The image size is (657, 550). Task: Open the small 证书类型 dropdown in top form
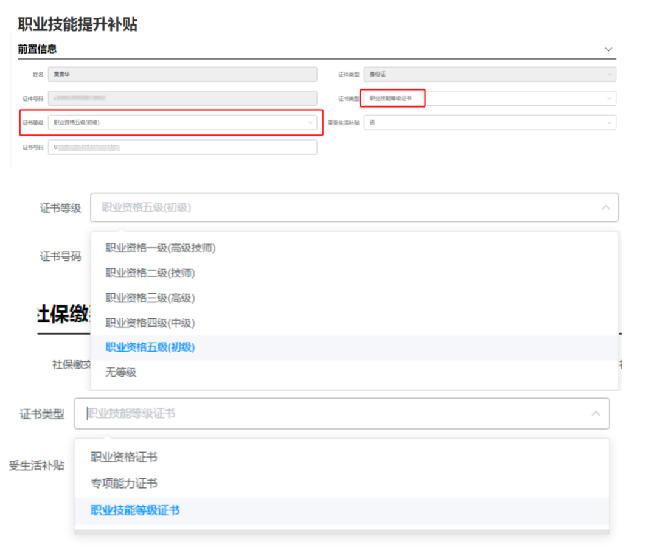point(489,99)
